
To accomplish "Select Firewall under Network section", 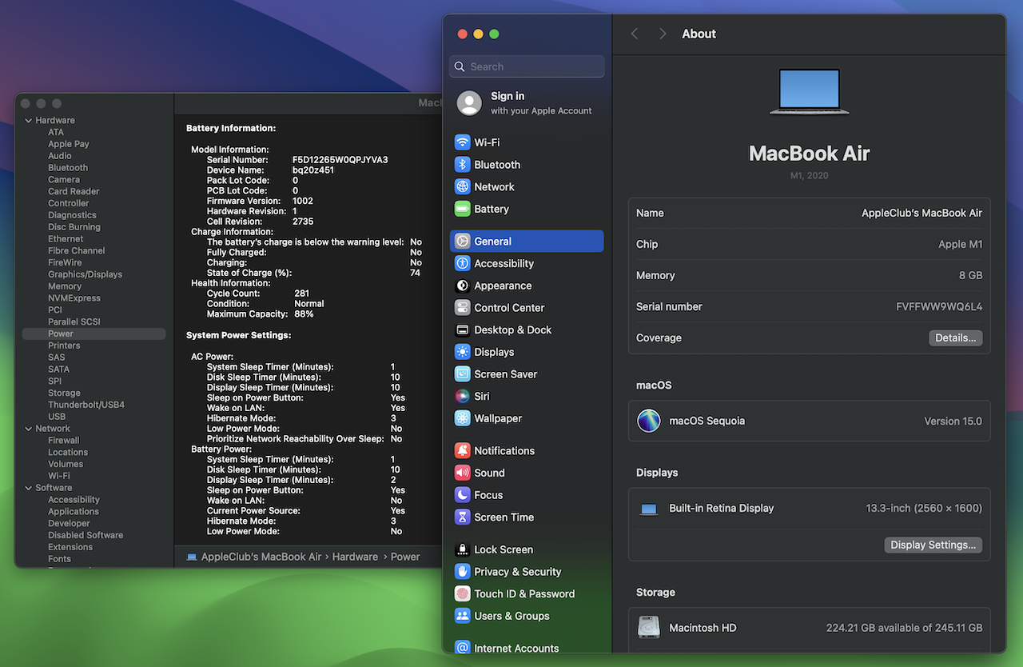I will 64,441.
